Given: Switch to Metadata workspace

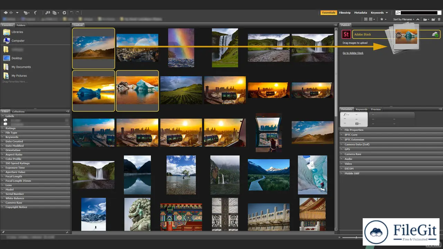Looking at the screenshot, I should pos(361,13).
